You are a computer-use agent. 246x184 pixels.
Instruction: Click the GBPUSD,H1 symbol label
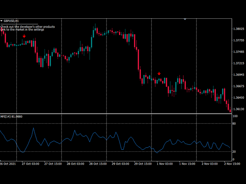[12, 20]
